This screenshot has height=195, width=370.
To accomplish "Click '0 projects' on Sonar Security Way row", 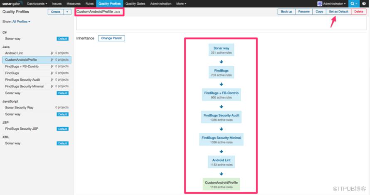I will click(62, 107).
